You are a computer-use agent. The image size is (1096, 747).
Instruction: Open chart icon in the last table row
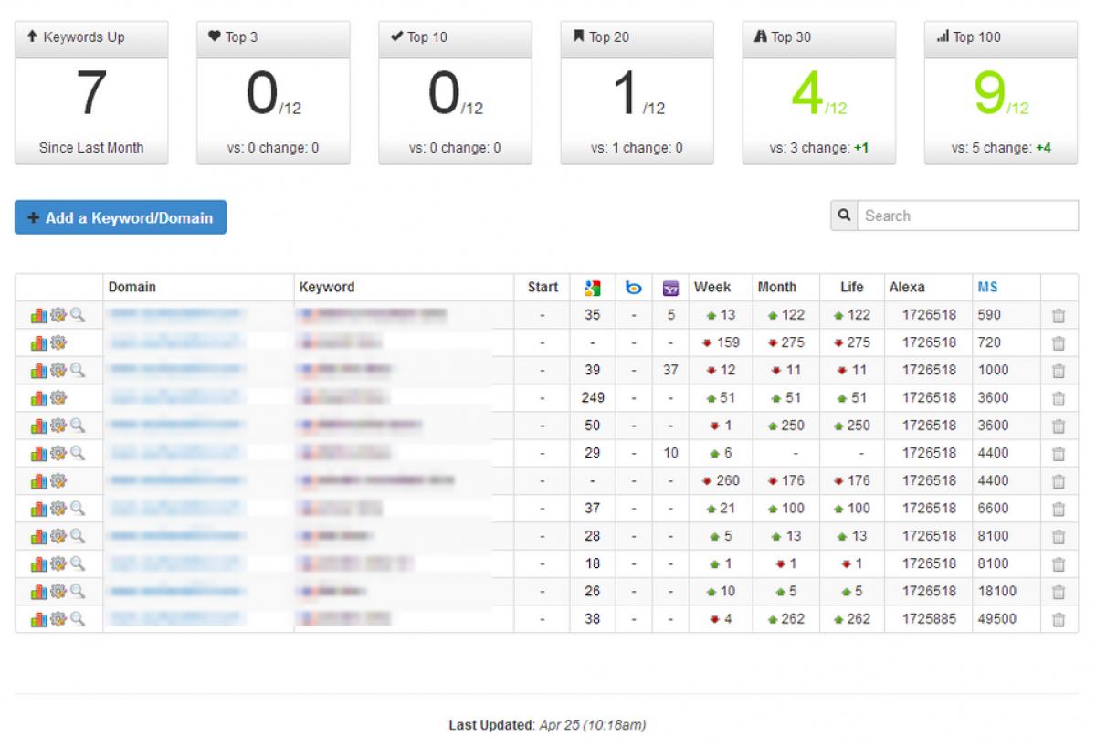[x=38, y=619]
